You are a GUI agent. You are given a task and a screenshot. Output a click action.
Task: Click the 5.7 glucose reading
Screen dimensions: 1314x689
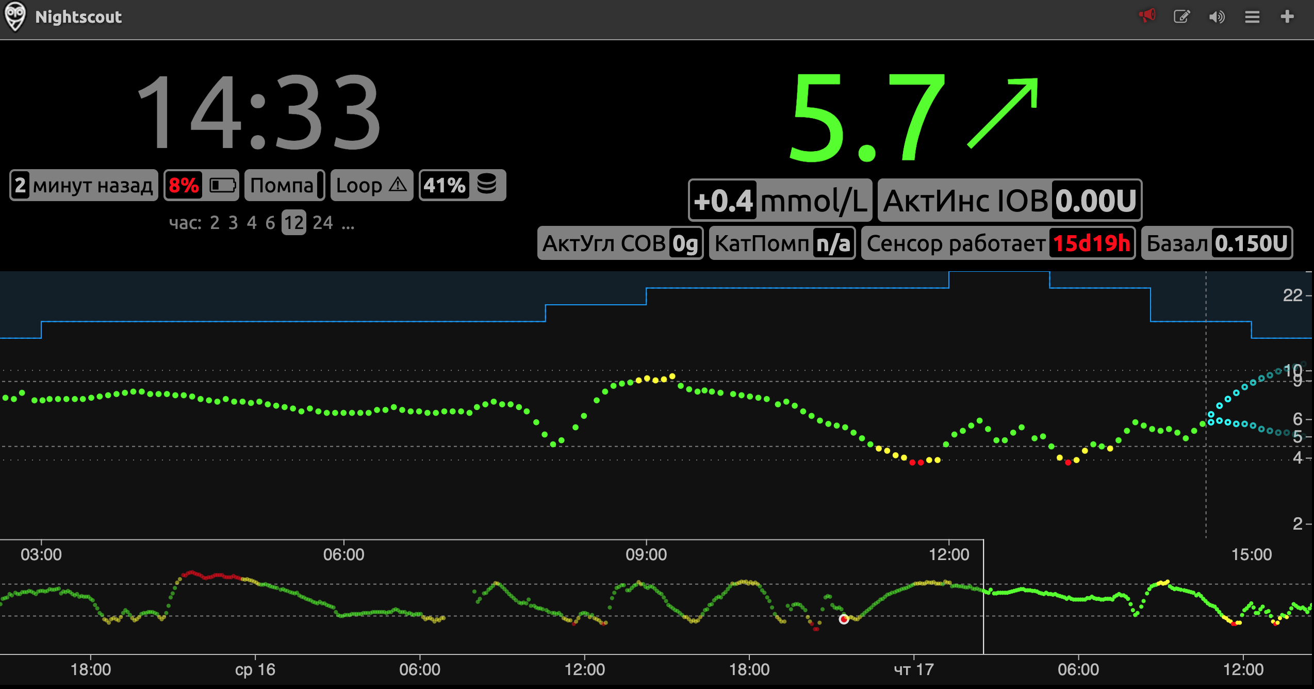tap(868, 117)
